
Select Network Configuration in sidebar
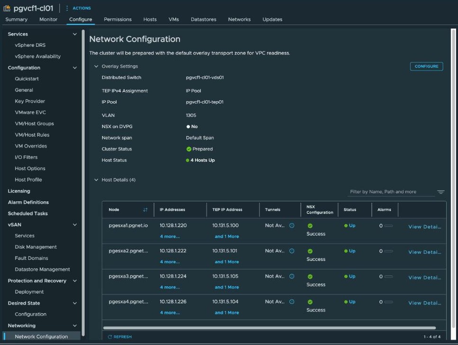coord(41,336)
